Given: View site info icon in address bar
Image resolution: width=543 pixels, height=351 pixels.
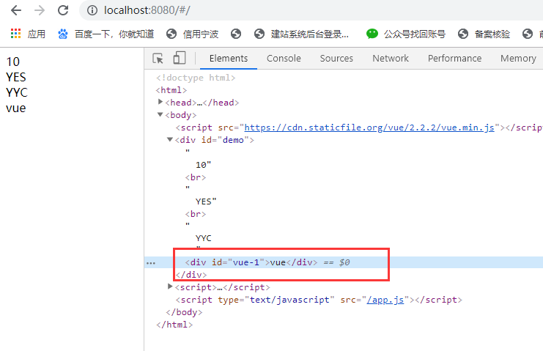Looking at the screenshot, I should click(92, 10).
